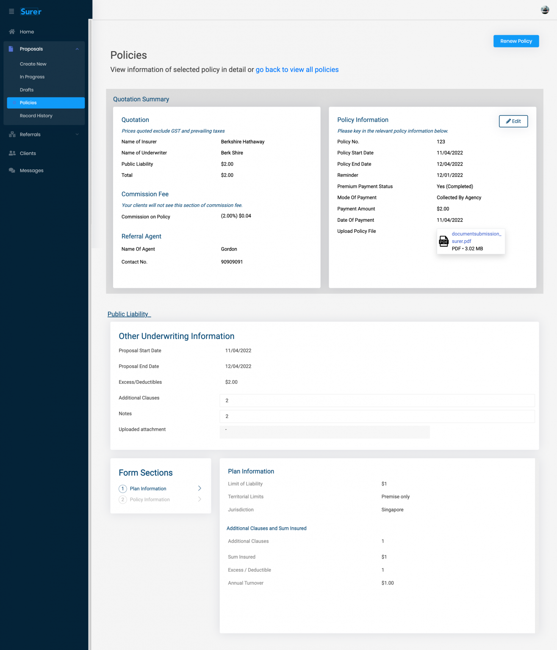Select Drafts in the sidebar

(27, 90)
